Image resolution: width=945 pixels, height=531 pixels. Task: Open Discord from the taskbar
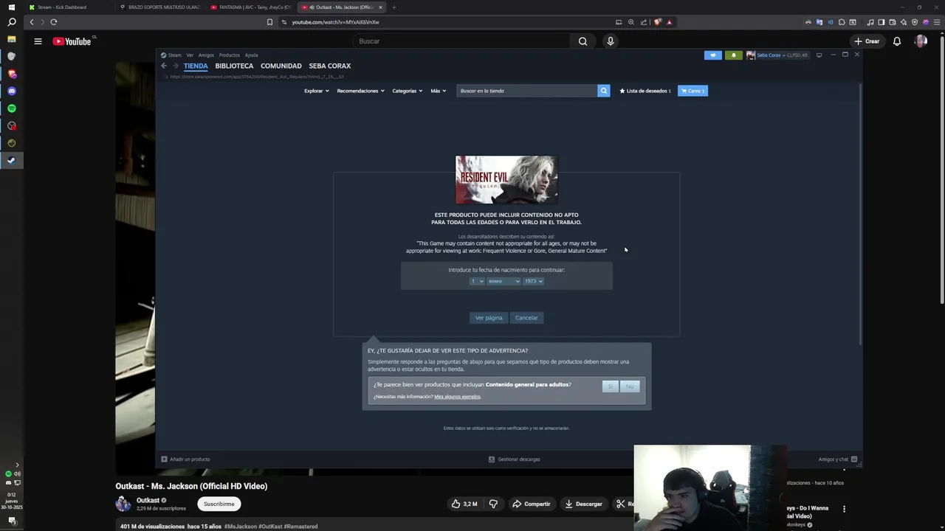[11, 91]
